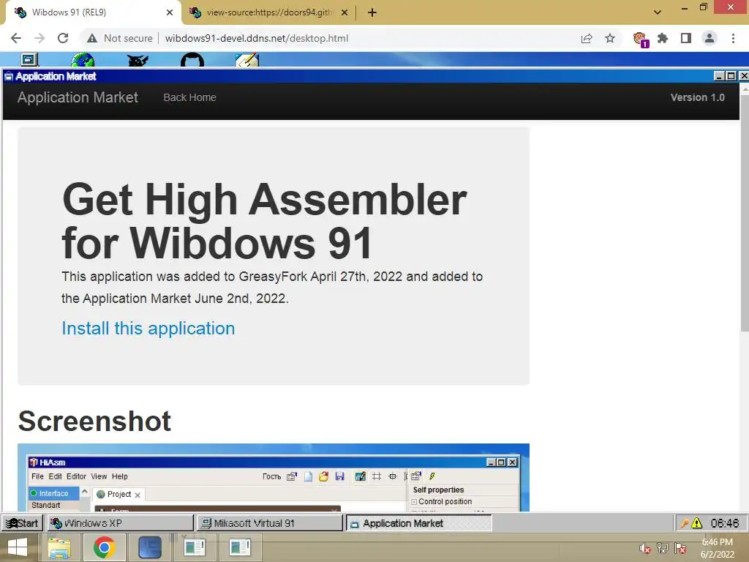
Task: Click the key icon in Wibdows tray
Action: [x=684, y=523]
